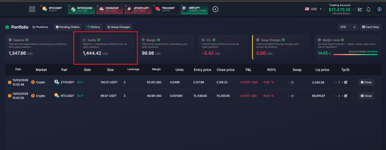Open swap details link for BTCUSDT row

pos(292,96)
